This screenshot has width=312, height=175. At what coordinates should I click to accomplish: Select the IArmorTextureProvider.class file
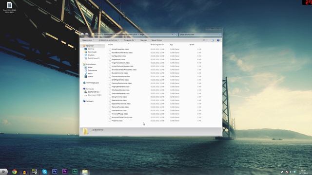click(x=122, y=66)
